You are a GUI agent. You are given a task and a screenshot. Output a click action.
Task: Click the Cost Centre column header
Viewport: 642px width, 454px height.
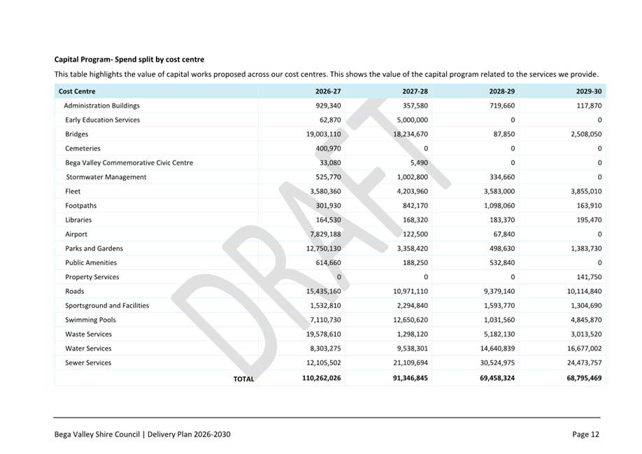[x=77, y=92]
